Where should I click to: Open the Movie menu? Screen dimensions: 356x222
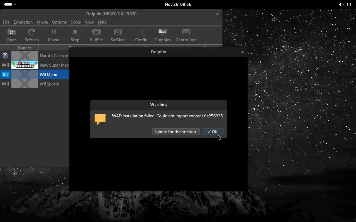coord(42,22)
